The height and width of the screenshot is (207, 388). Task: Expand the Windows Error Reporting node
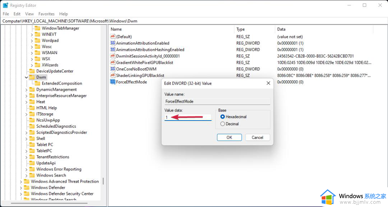26,169
